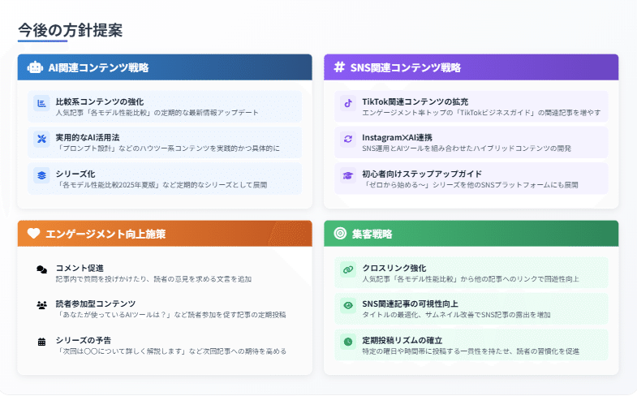
Task: Click the people icon for 読者参加型コンテンツ
Action: [x=41, y=305]
